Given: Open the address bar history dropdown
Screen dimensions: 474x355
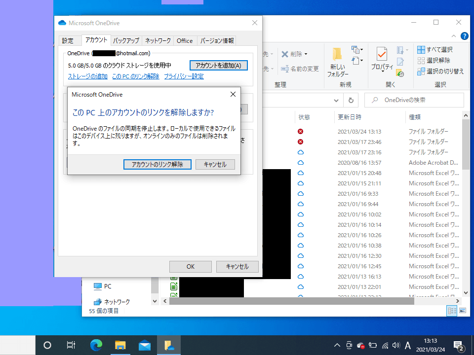Looking at the screenshot, I should pos(336,100).
